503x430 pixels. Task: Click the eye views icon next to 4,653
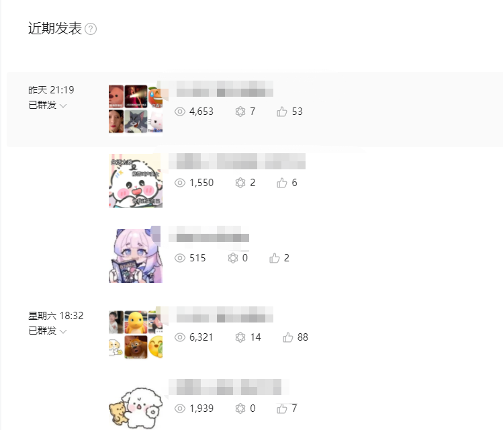tap(180, 112)
